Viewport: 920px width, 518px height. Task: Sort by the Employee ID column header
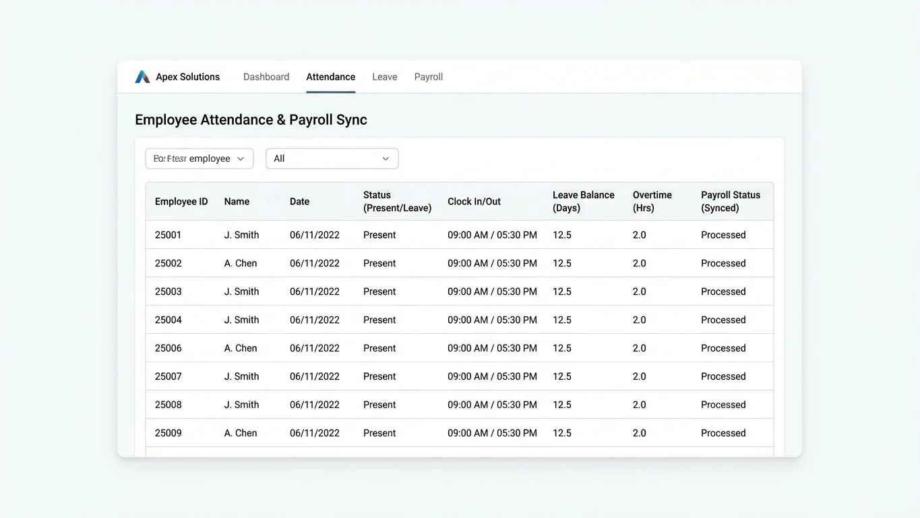(181, 201)
